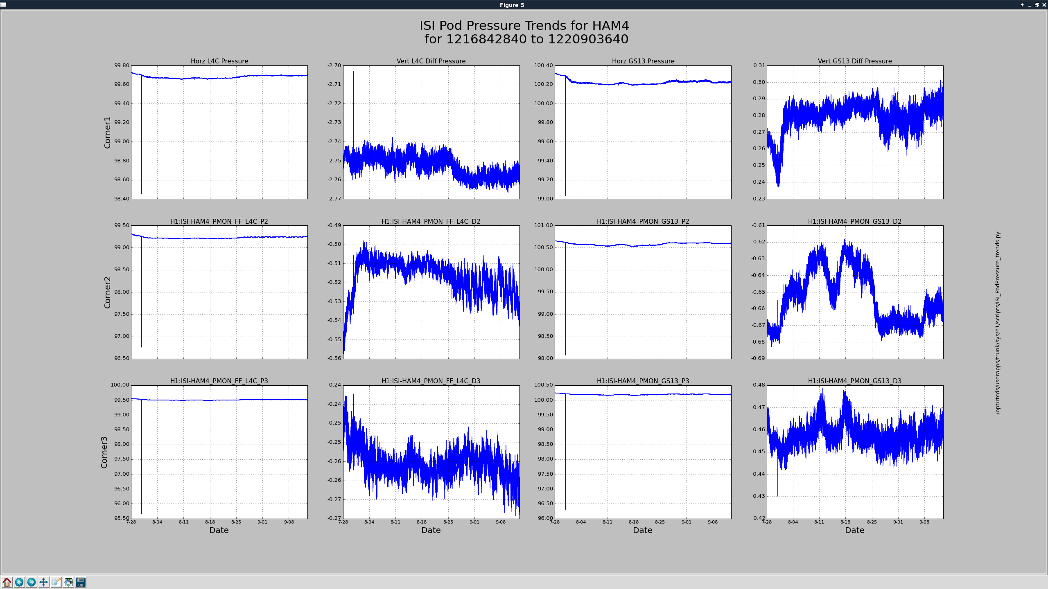Image resolution: width=1048 pixels, height=589 pixels.
Task: Click the H1:ISI-HAM4_PMON_GS13_P2 plot
Action: click(x=643, y=292)
